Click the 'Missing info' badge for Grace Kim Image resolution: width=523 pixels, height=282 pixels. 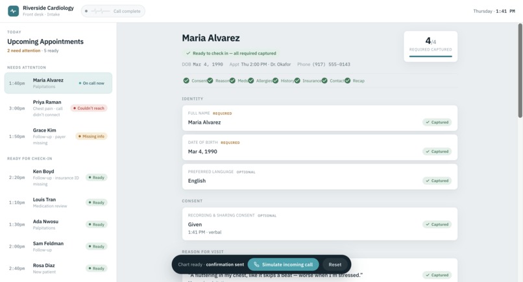(91, 136)
